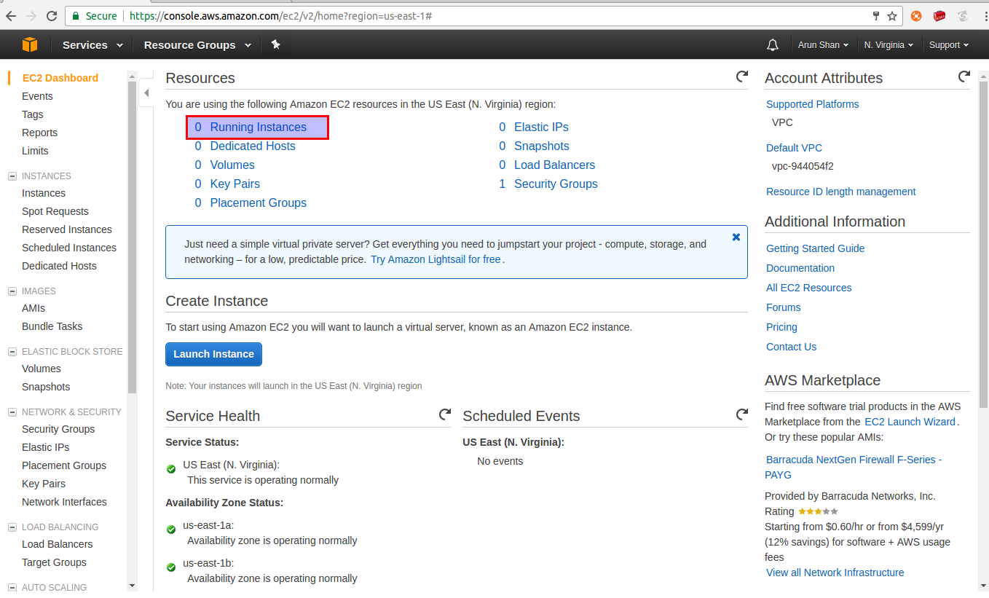This screenshot has width=989, height=598.
Task: Open the notifications bell icon
Action: pyautogui.click(x=773, y=45)
